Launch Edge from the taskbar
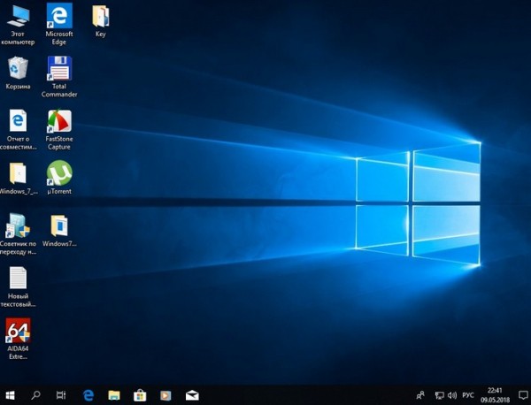 point(88,395)
